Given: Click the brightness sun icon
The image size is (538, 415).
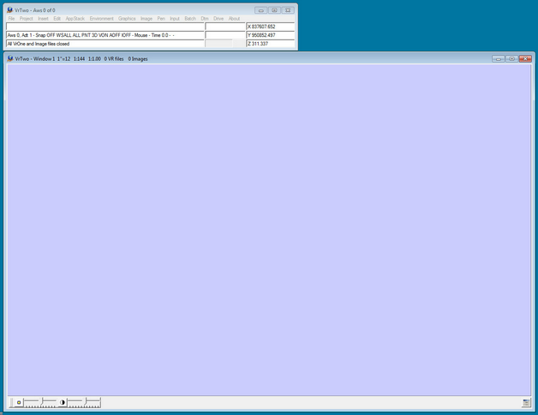Looking at the screenshot, I should [19, 402].
